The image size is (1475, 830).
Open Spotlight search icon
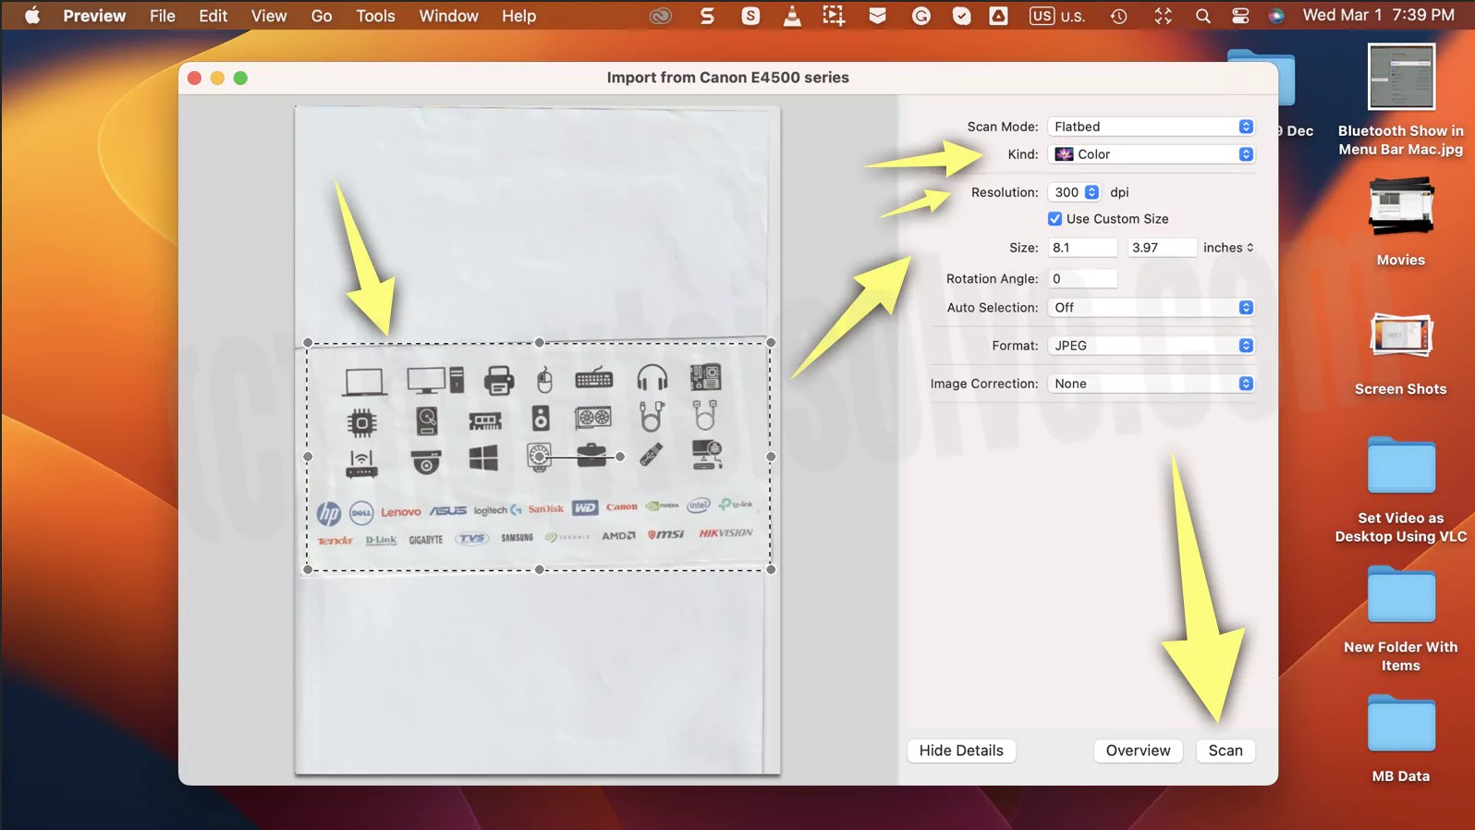point(1202,16)
